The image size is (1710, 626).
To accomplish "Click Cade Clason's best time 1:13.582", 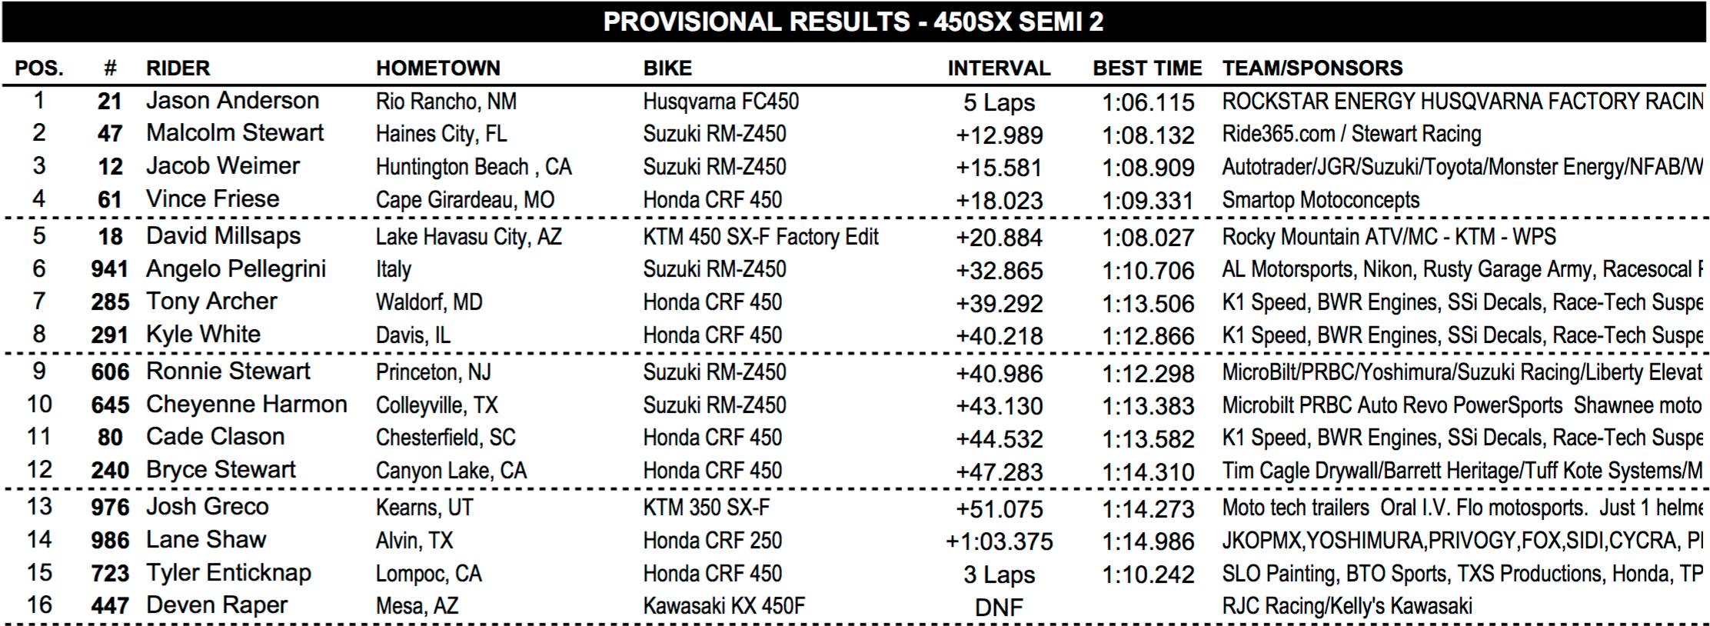I will coord(1148,439).
